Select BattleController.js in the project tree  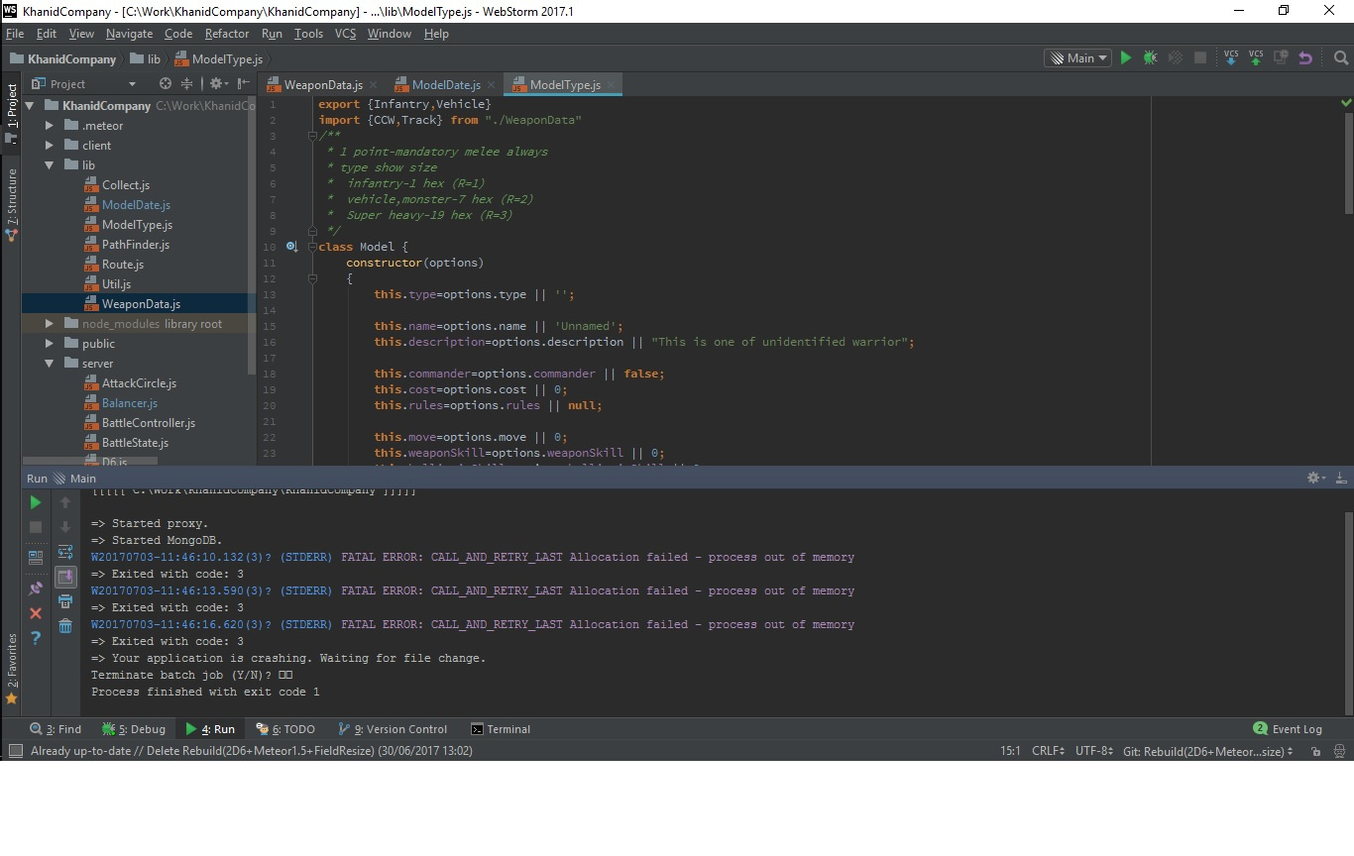pos(149,423)
